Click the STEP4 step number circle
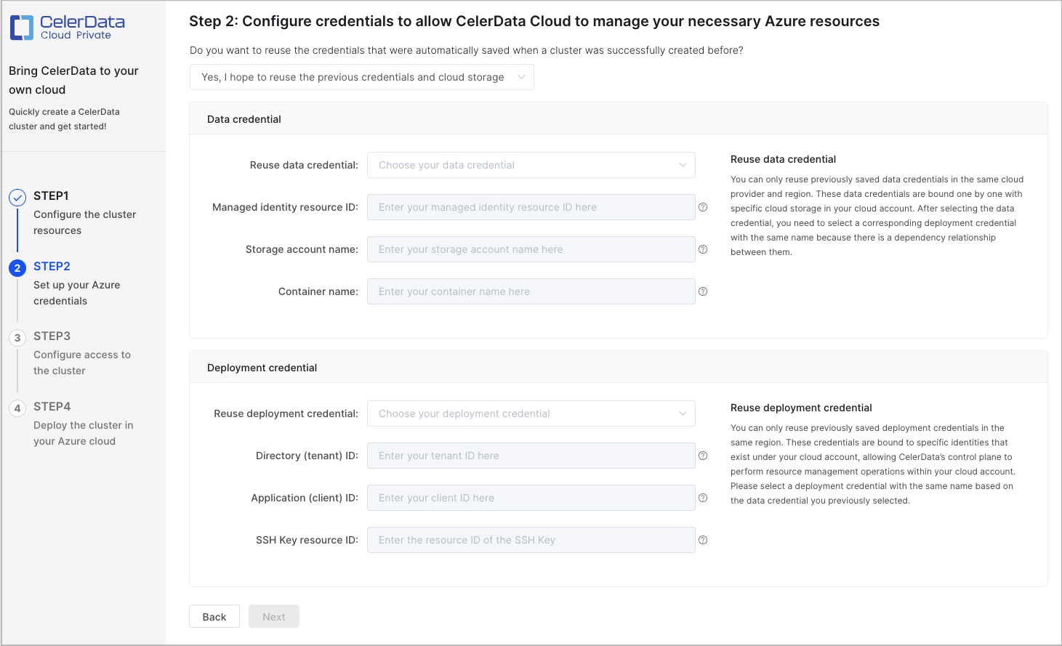 pos(17,406)
